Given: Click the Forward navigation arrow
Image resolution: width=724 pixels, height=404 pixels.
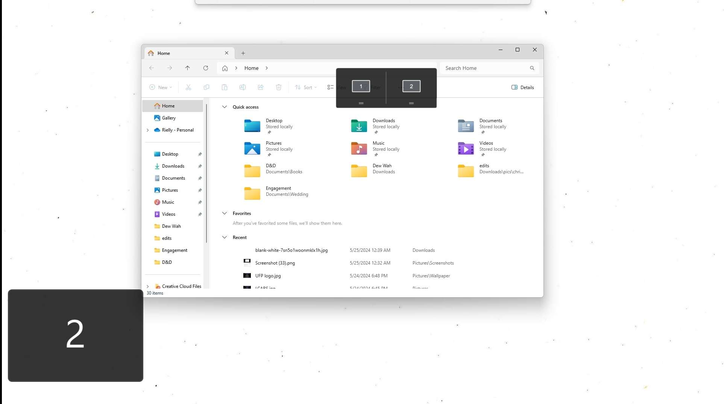Looking at the screenshot, I should 170,68.
